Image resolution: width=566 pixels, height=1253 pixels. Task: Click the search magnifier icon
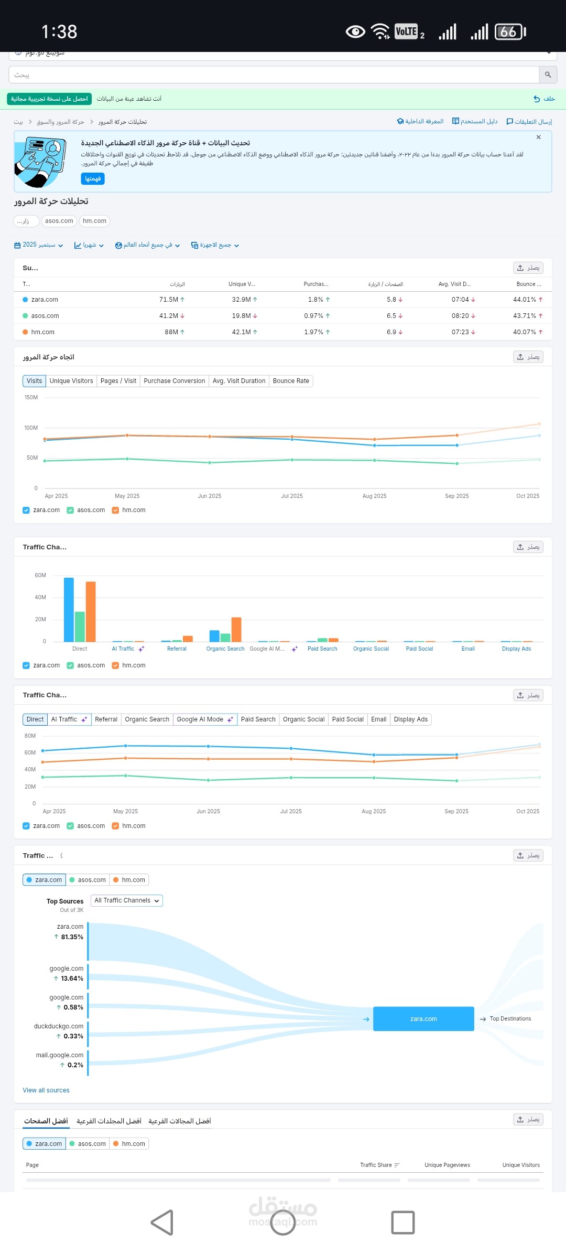[548, 75]
